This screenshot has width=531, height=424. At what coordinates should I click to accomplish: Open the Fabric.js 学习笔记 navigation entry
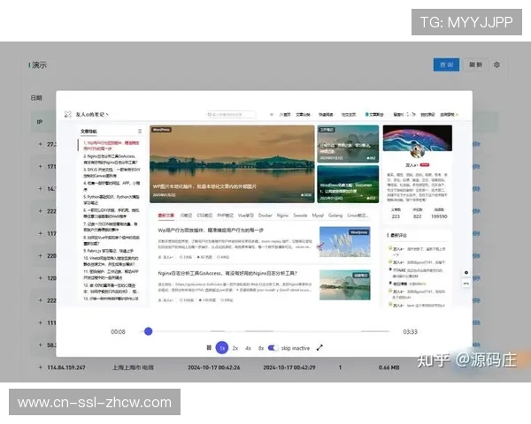coord(108,251)
